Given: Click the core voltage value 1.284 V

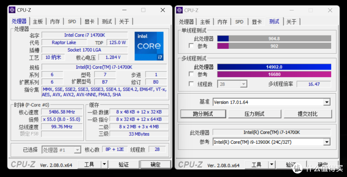Looking at the screenshot, I should (x=113, y=57).
